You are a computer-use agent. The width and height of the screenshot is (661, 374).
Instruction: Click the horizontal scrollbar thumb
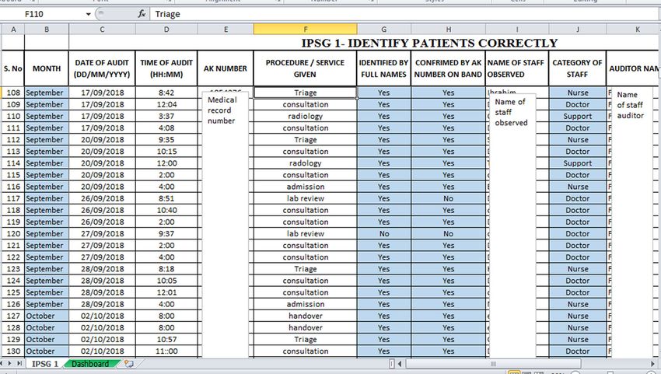tap(493, 363)
